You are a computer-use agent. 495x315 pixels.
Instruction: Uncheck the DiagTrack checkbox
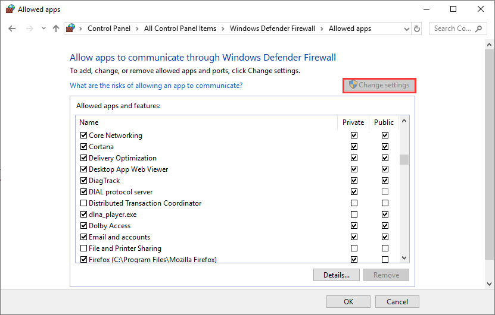coord(83,181)
